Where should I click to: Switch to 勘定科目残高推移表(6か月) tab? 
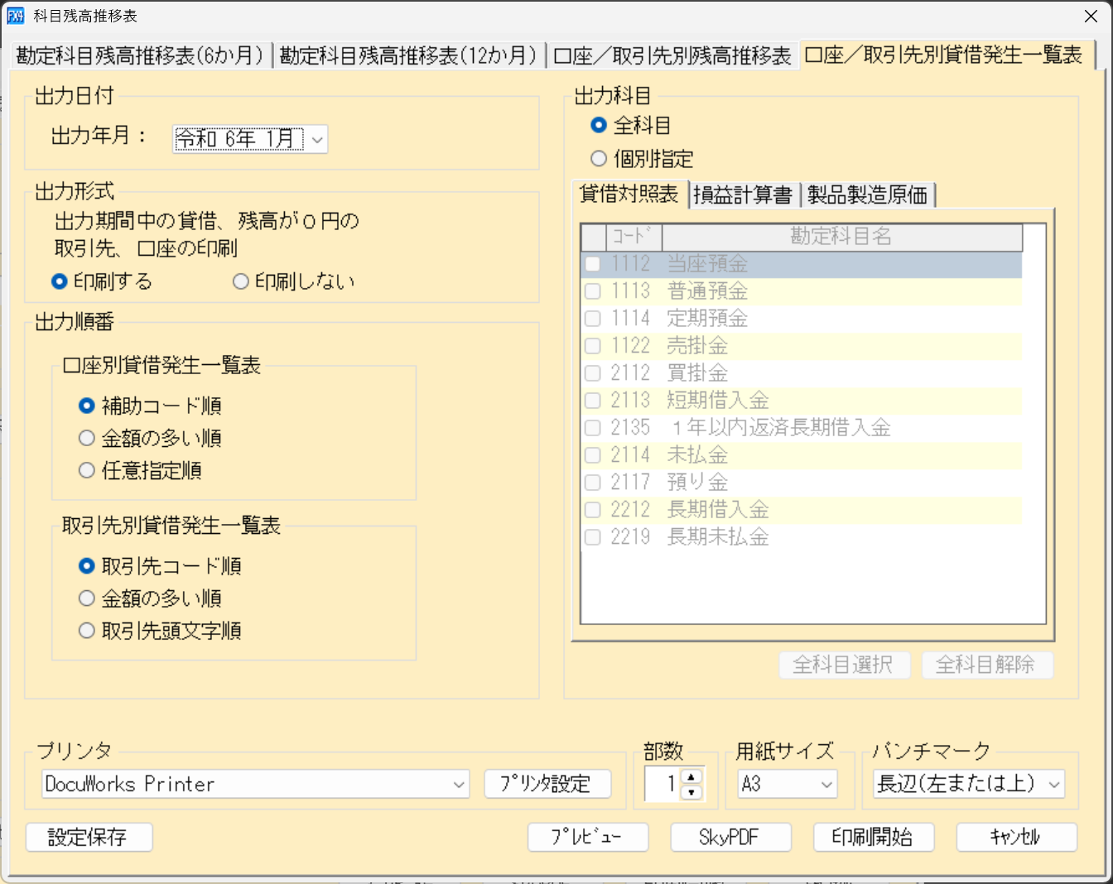click(x=139, y=55)
